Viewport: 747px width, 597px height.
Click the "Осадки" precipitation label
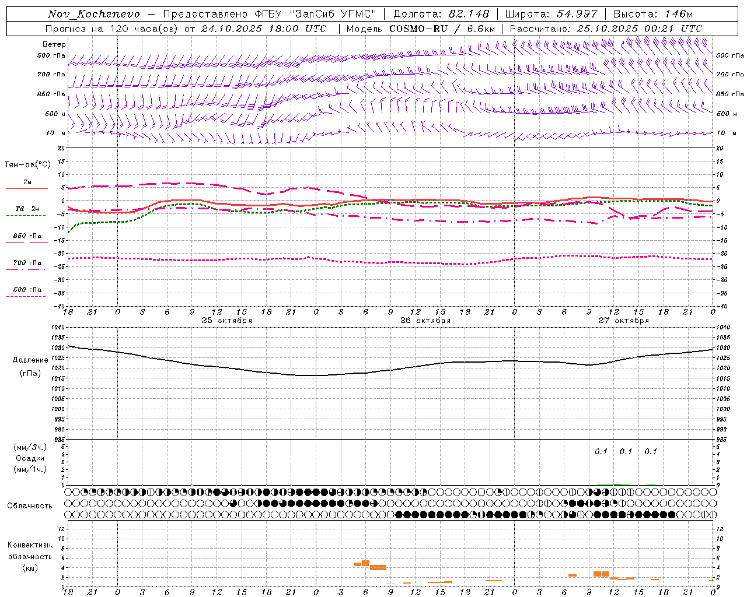(x=30, y=458)
